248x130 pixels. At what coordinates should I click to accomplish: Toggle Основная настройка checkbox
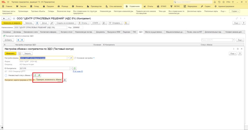(x=75, y=58)
